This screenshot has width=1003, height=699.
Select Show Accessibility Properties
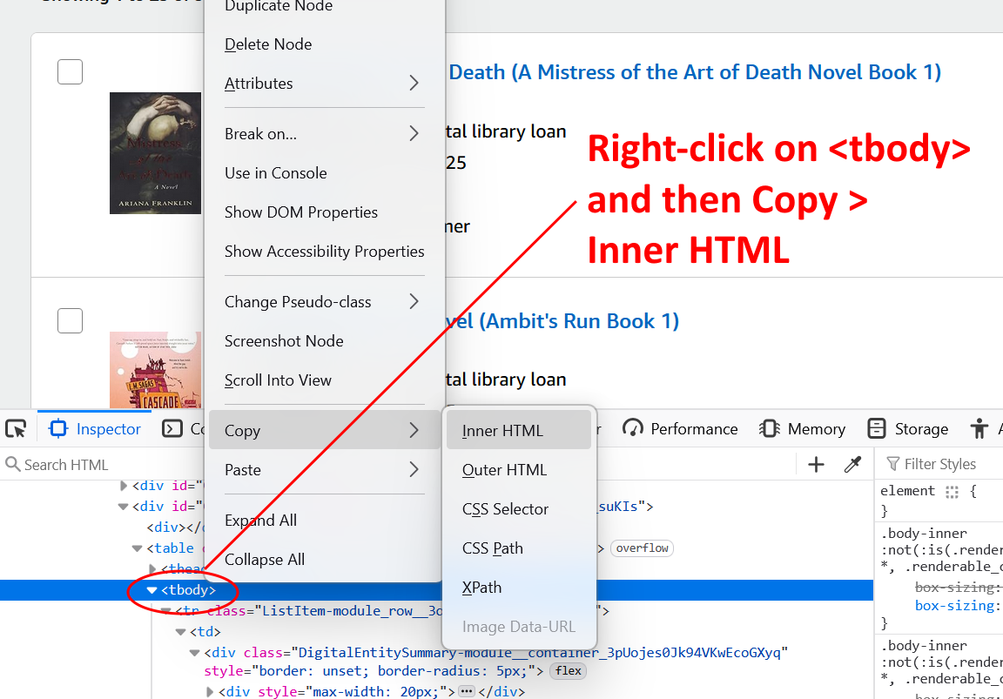(325, 252)
